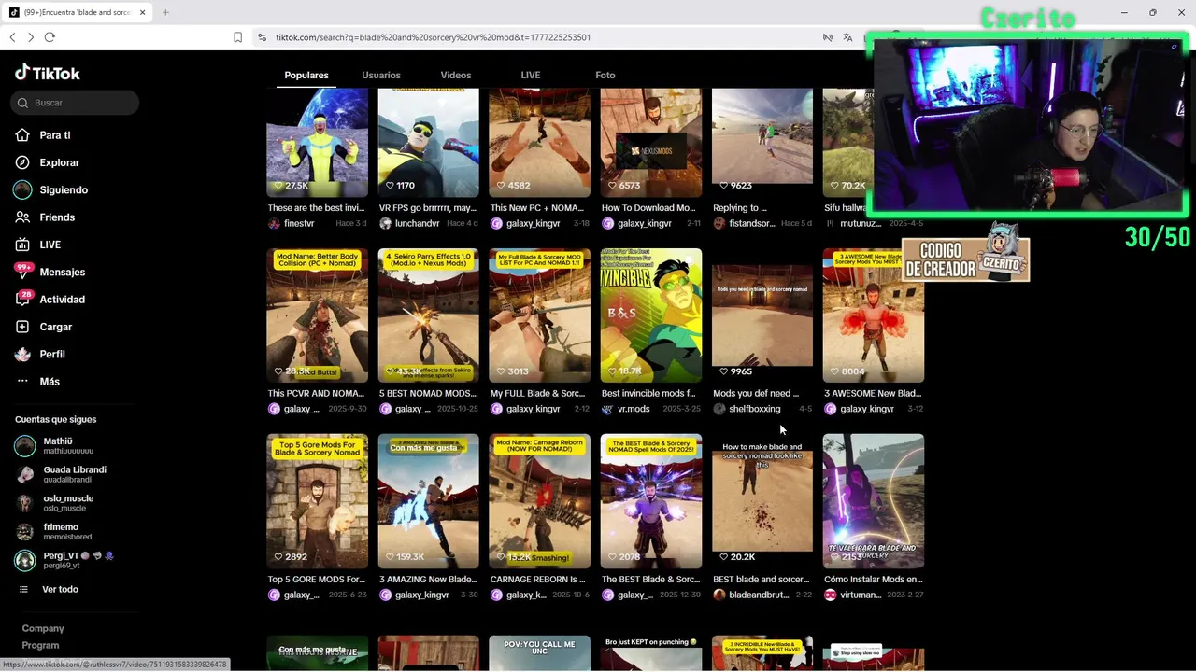
Task: Open the shelfboxxing author link
Action: [754, 409]
